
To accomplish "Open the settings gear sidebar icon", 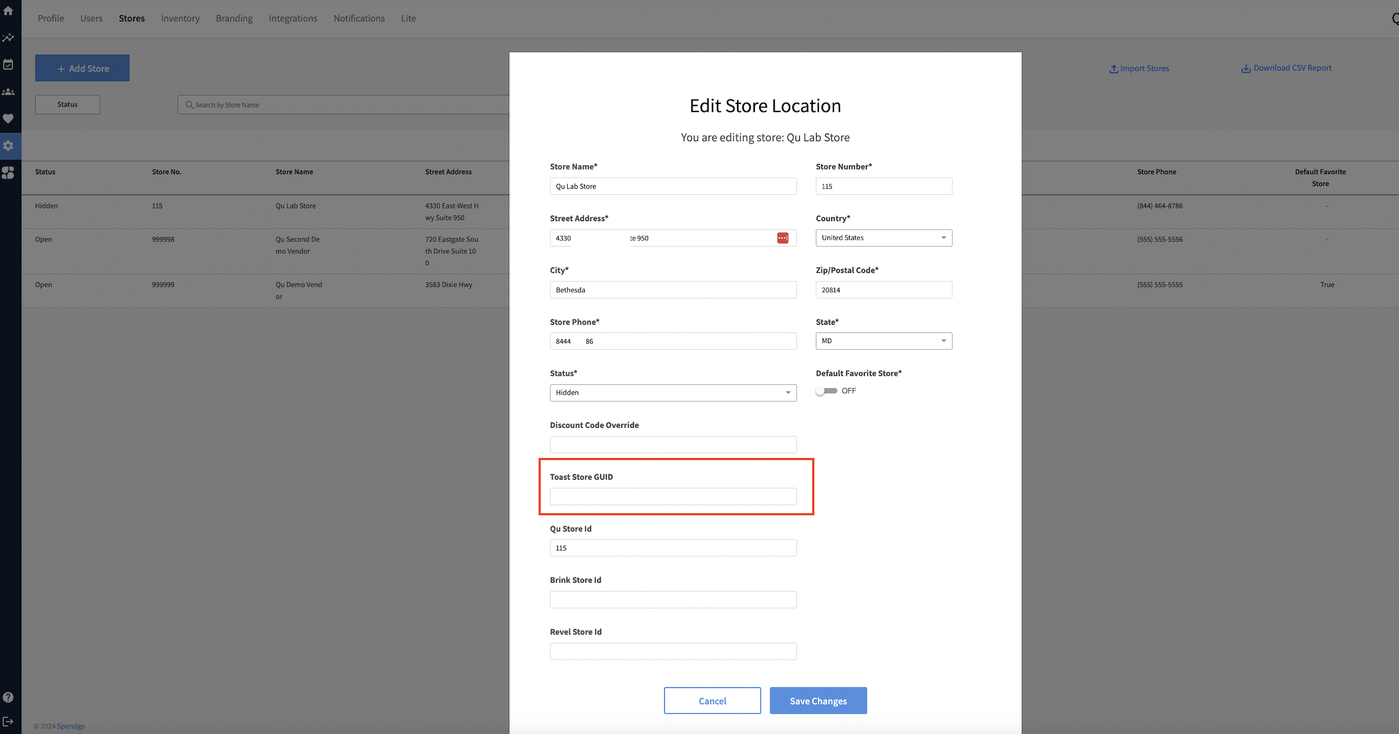I will [x=8, y=146].
